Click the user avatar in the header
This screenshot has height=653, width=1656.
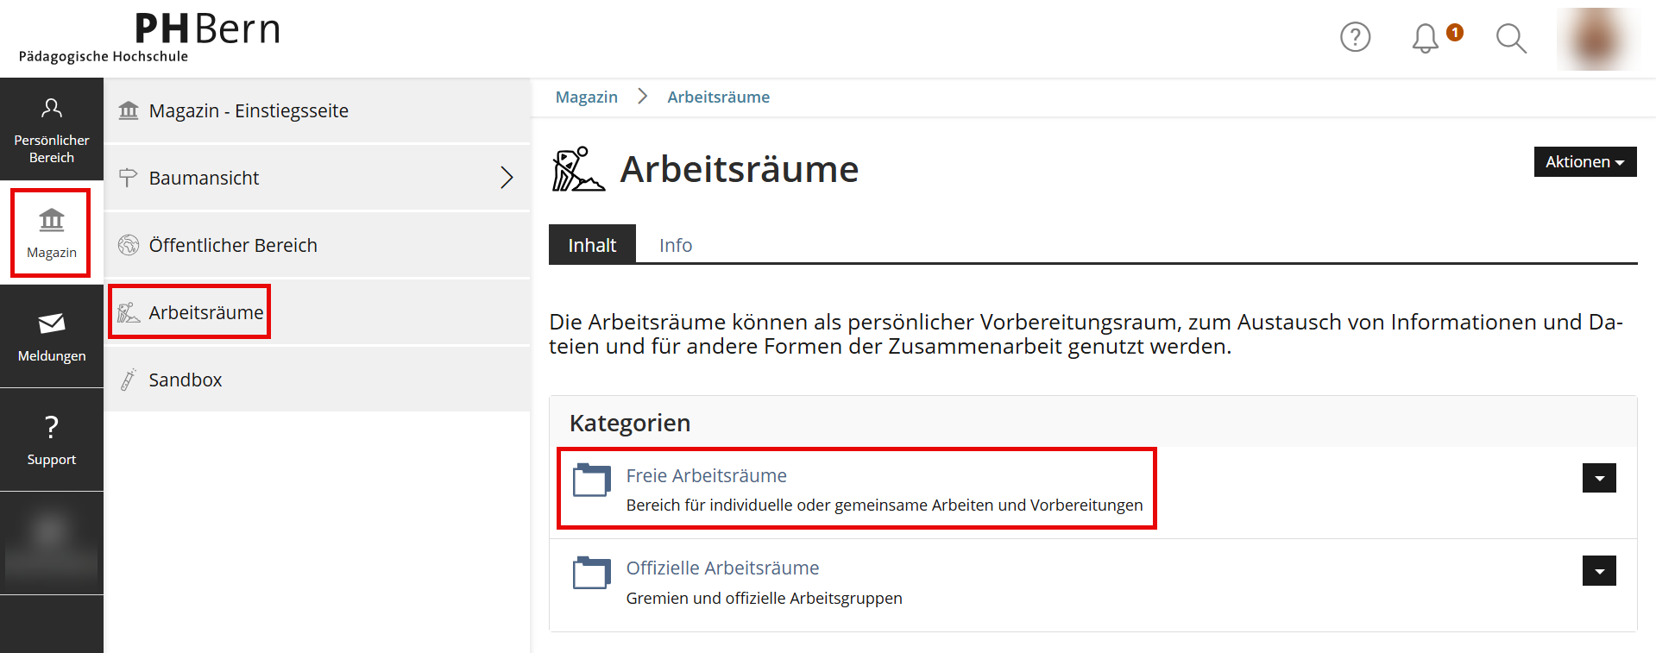1597,39
